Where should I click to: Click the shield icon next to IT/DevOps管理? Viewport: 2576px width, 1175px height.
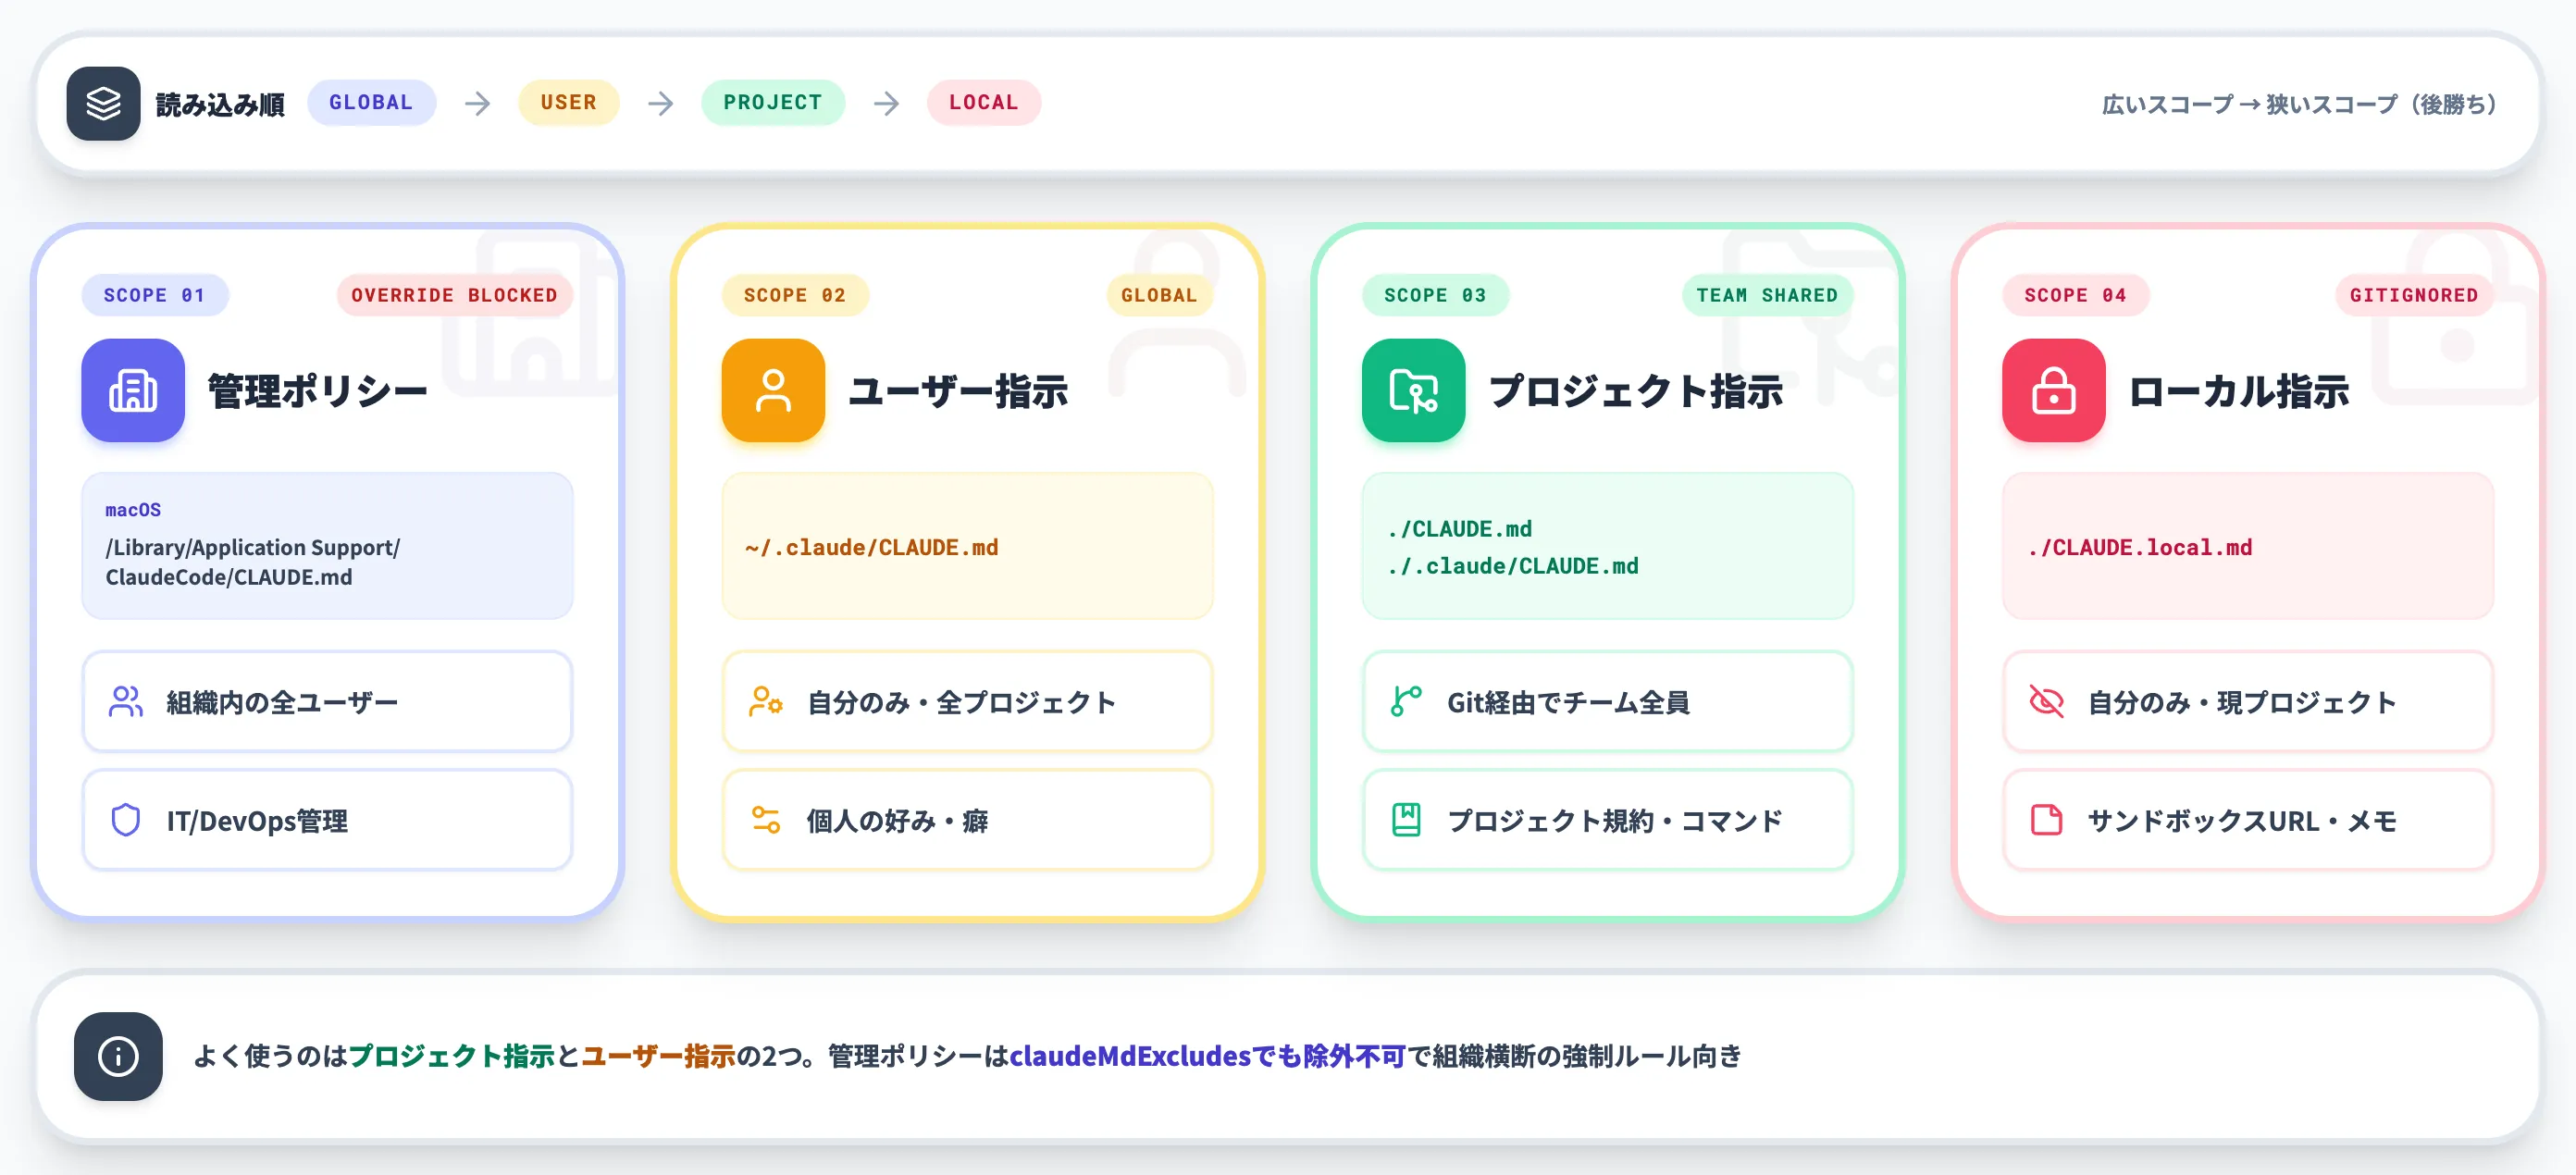click(x=126, y=820)
